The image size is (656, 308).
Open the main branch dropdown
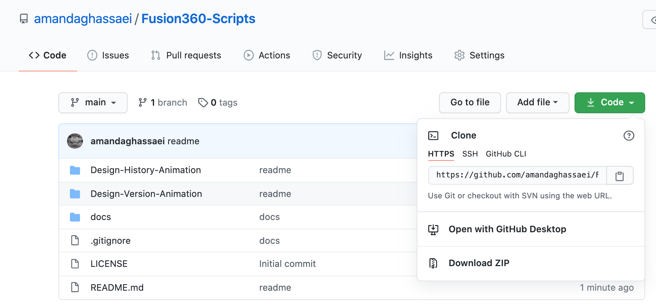[93, 103]
